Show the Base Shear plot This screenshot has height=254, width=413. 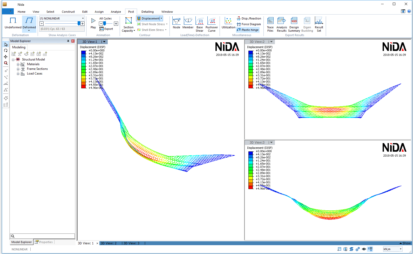coord(200,25)
